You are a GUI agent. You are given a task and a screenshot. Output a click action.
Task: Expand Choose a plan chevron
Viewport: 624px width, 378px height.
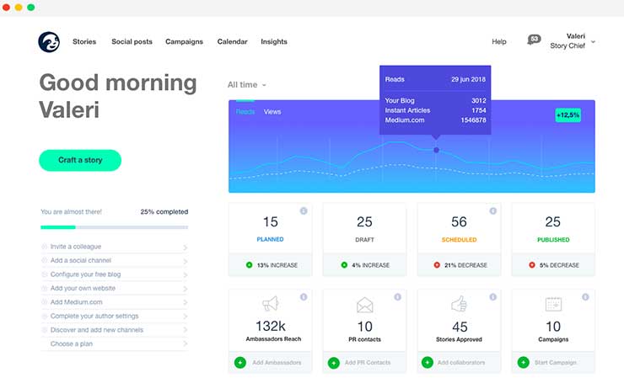[x=185, y=343]
